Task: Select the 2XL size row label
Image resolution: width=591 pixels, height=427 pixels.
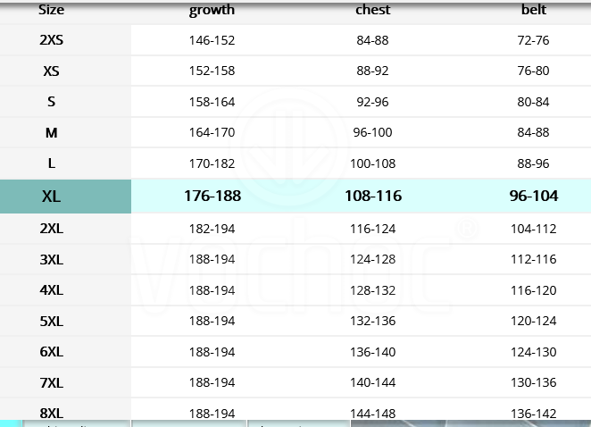Action: [51, 229]
